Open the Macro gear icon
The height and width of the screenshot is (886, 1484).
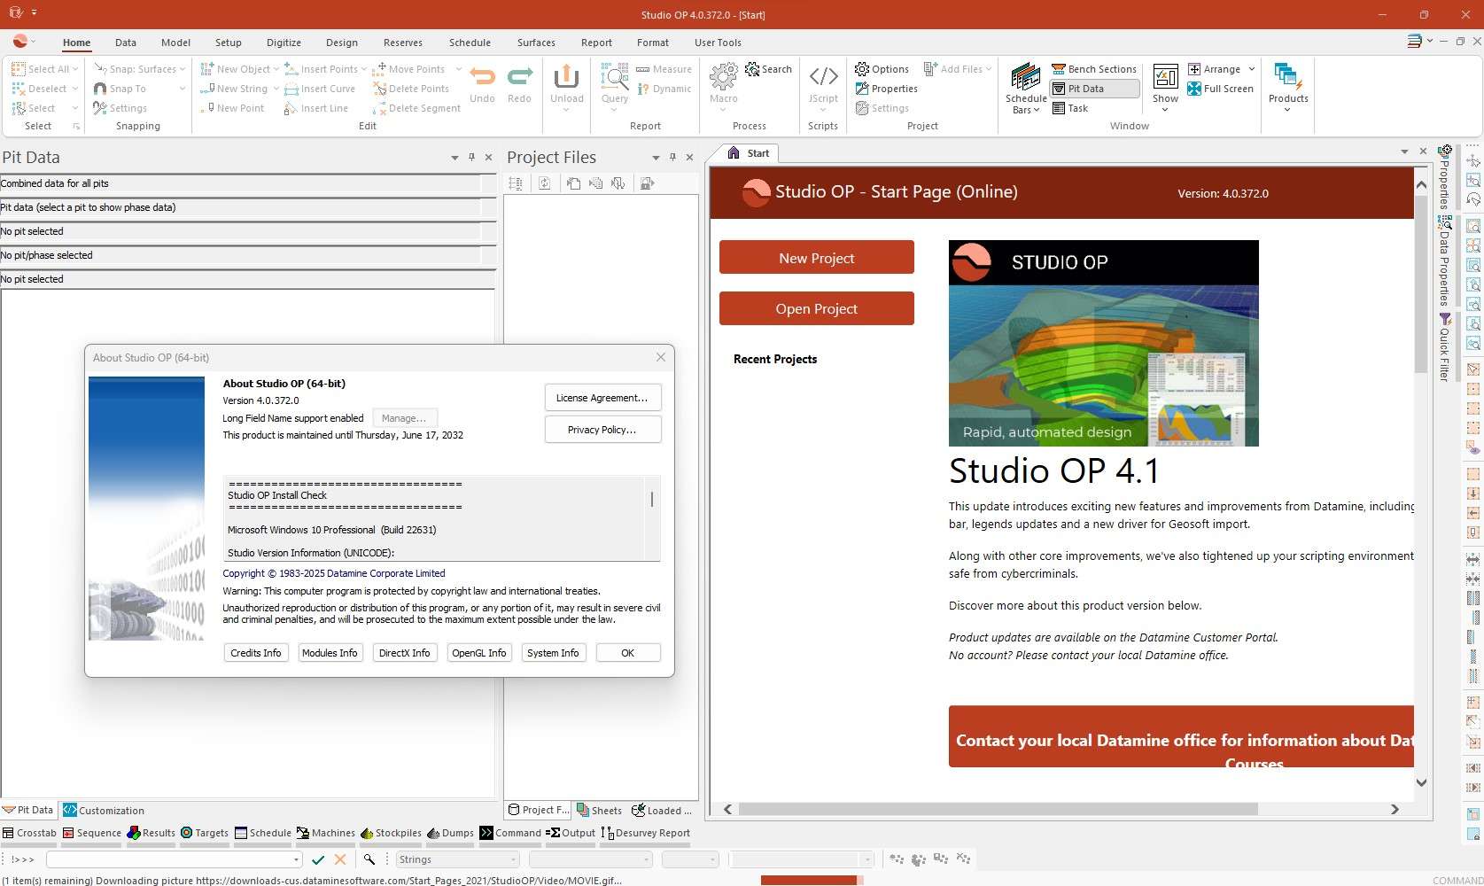tap(723, 77)
